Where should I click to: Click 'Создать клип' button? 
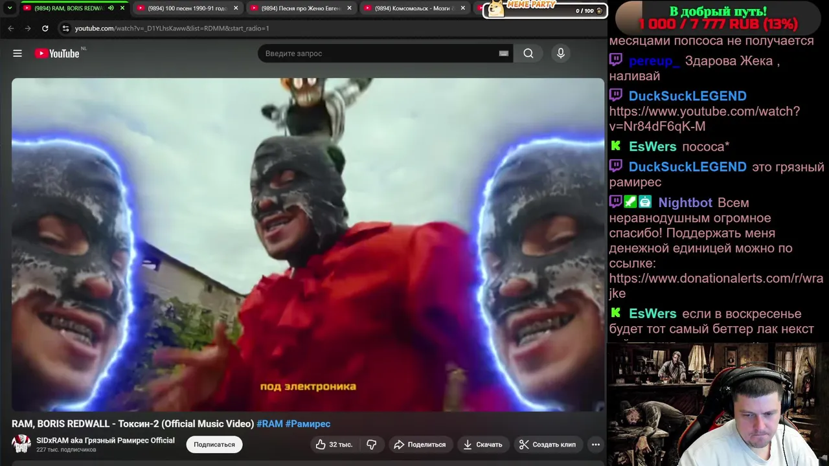pos(547,445)
